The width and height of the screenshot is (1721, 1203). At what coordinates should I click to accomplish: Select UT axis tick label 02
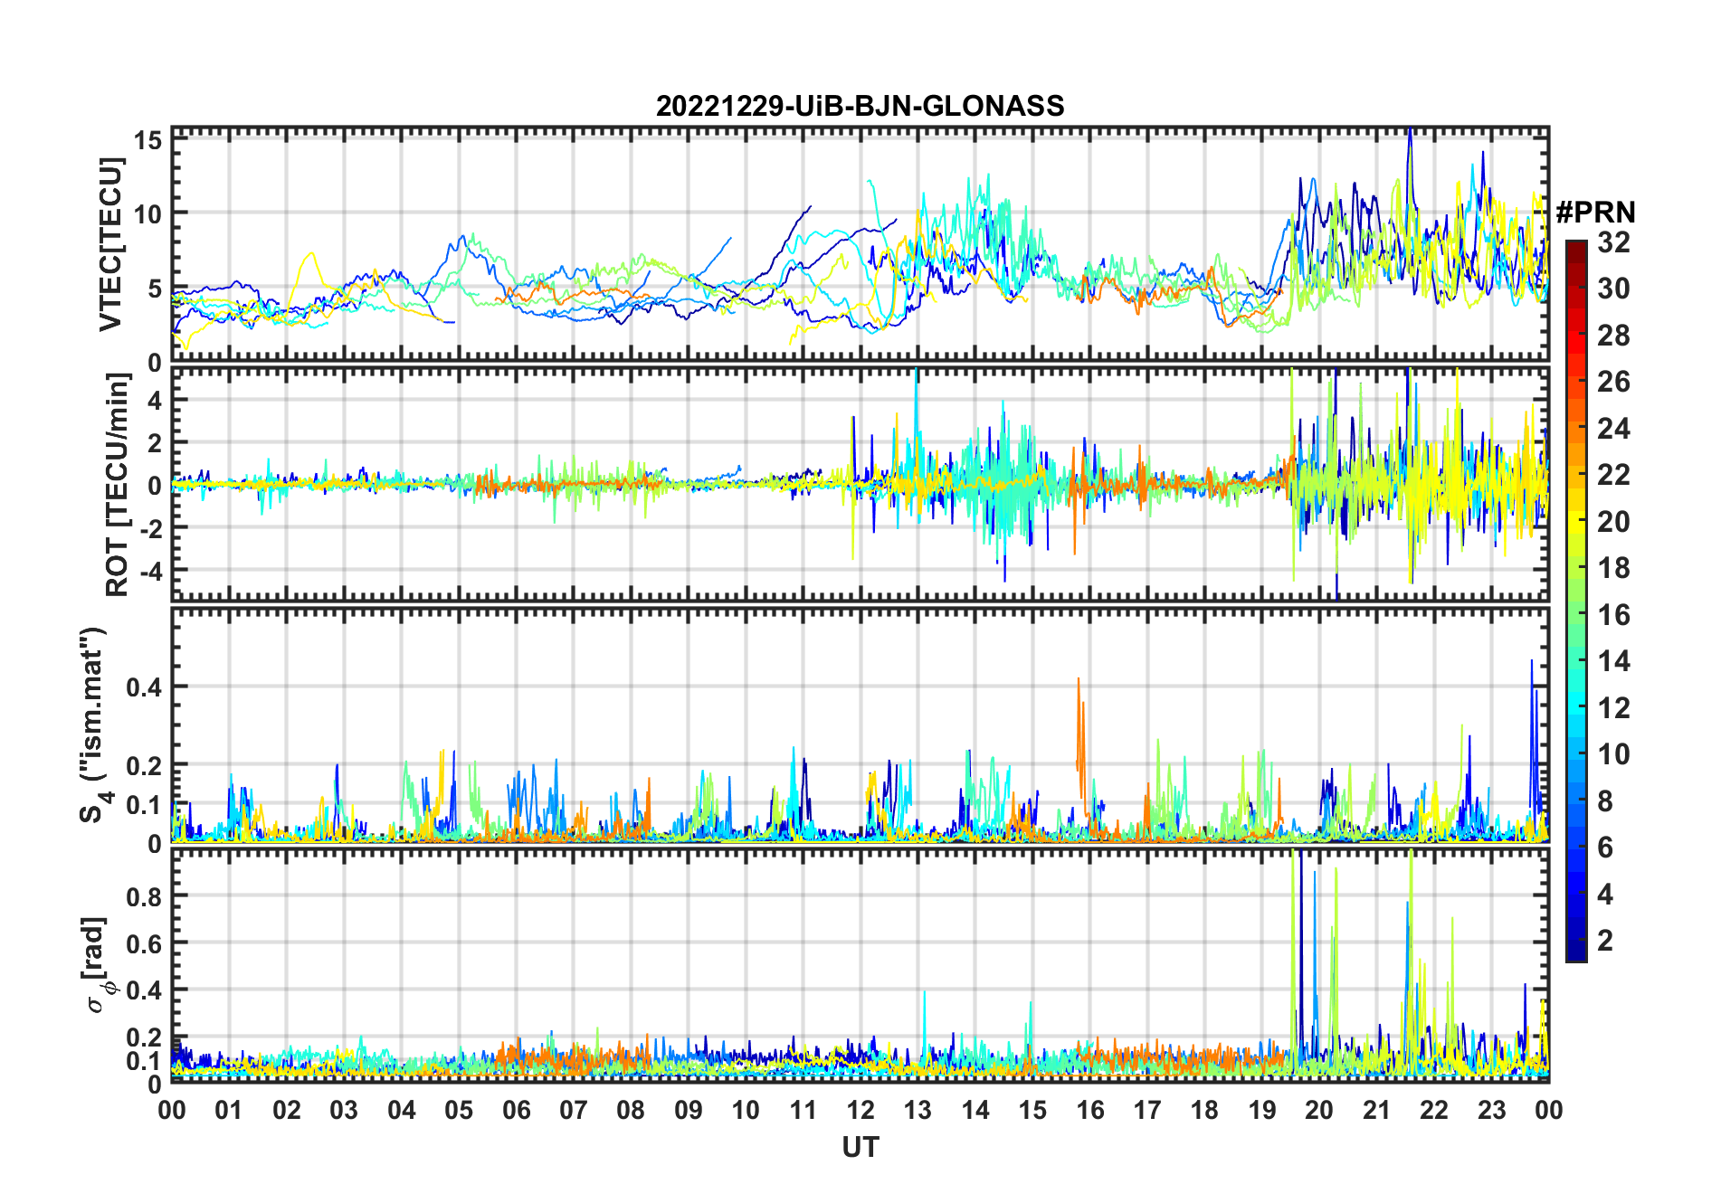pos(287,1110)
